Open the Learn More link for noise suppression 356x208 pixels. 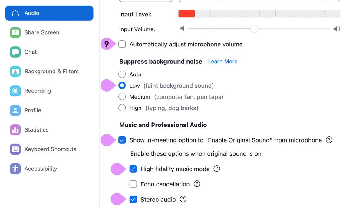tap(223, 61)
